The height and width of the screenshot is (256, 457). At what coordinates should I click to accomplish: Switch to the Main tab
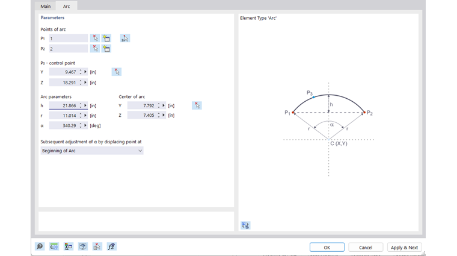(x=46, y=6)
